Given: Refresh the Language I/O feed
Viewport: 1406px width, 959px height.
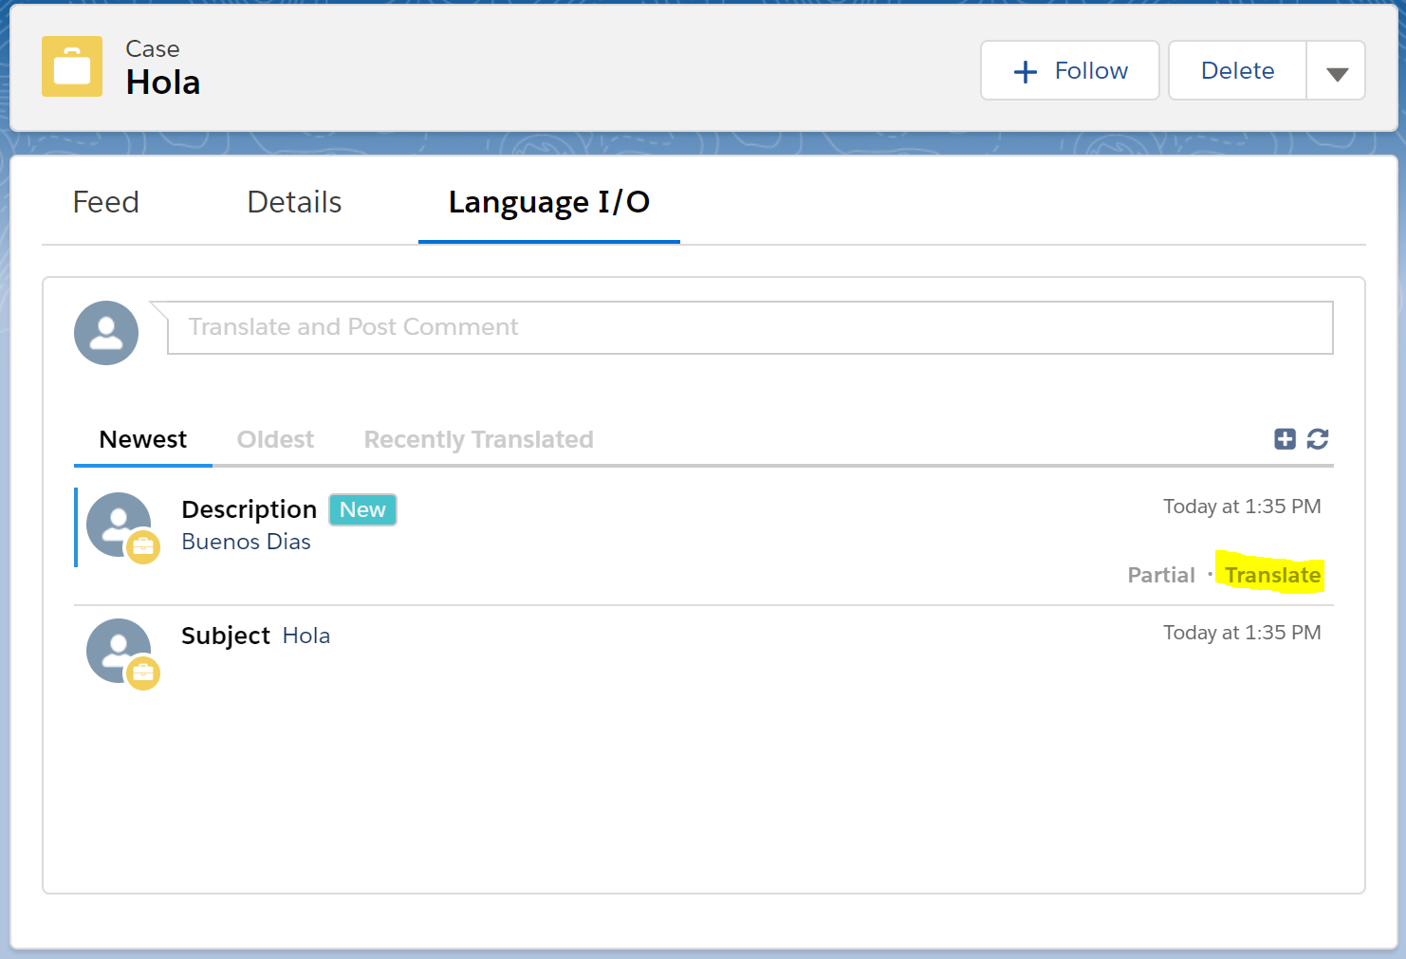Looking at the screenshot, I should (x=1318, y=438).
